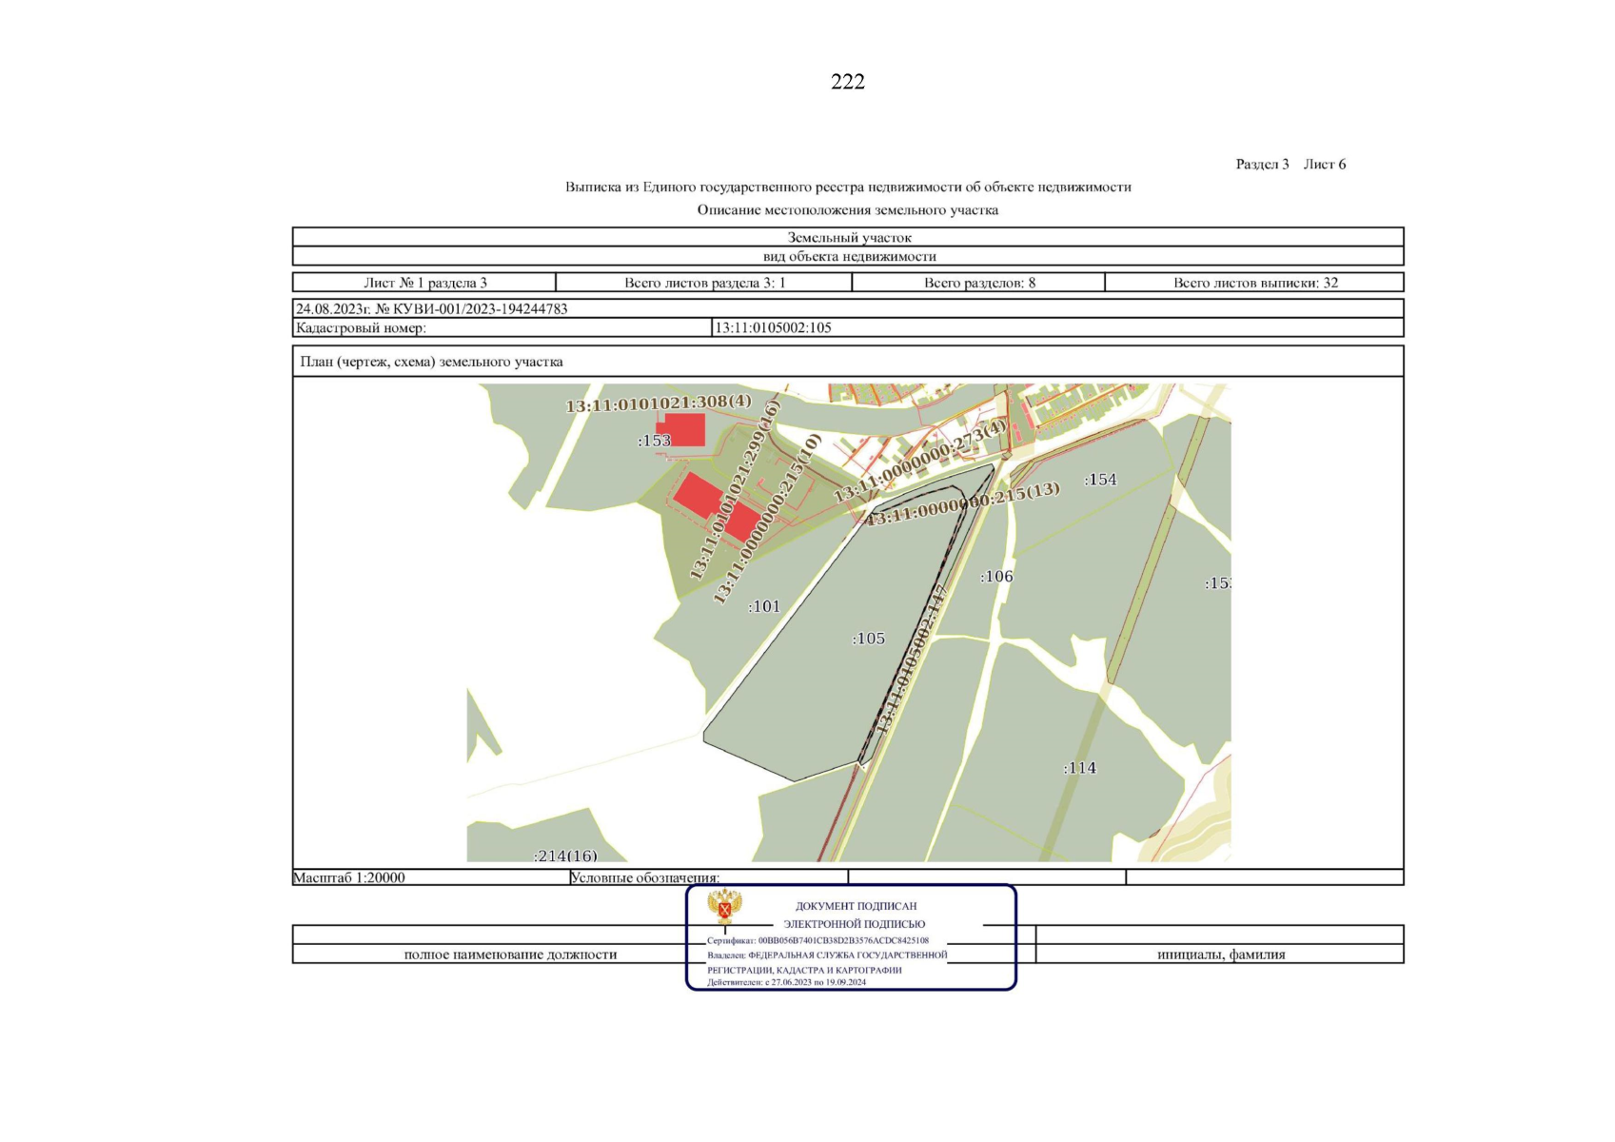The height and width of the screenshot is (1142, 1615).
Task: Click the "Лист № 1 раздела 3" cell
Action: pyautogui.click(x=424, y=283)
